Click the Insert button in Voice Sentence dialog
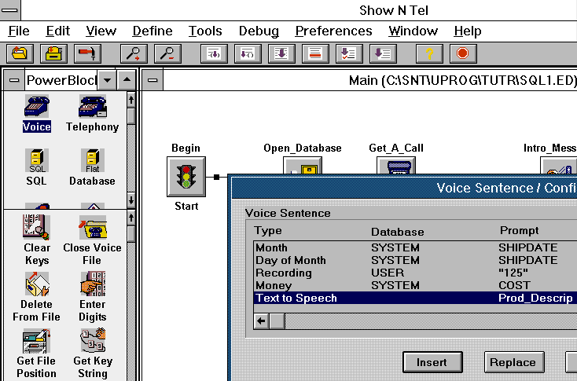 [432, 362]
